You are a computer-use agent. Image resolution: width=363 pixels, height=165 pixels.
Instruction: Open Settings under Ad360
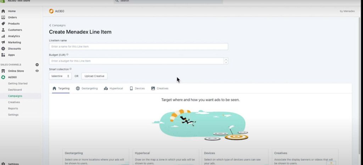click(13, 115)
